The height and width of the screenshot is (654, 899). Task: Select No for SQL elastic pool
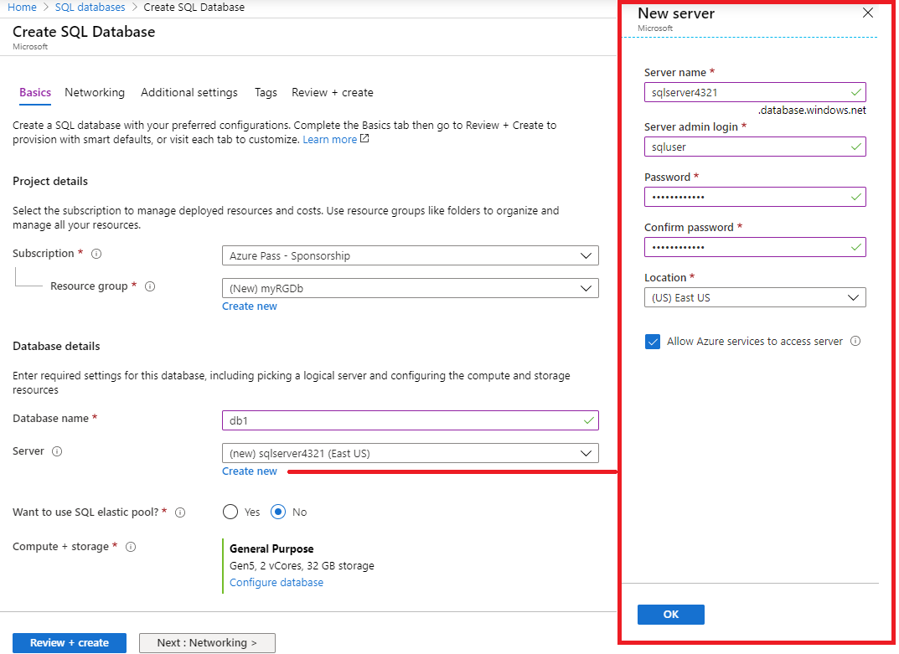pos(279,512)
